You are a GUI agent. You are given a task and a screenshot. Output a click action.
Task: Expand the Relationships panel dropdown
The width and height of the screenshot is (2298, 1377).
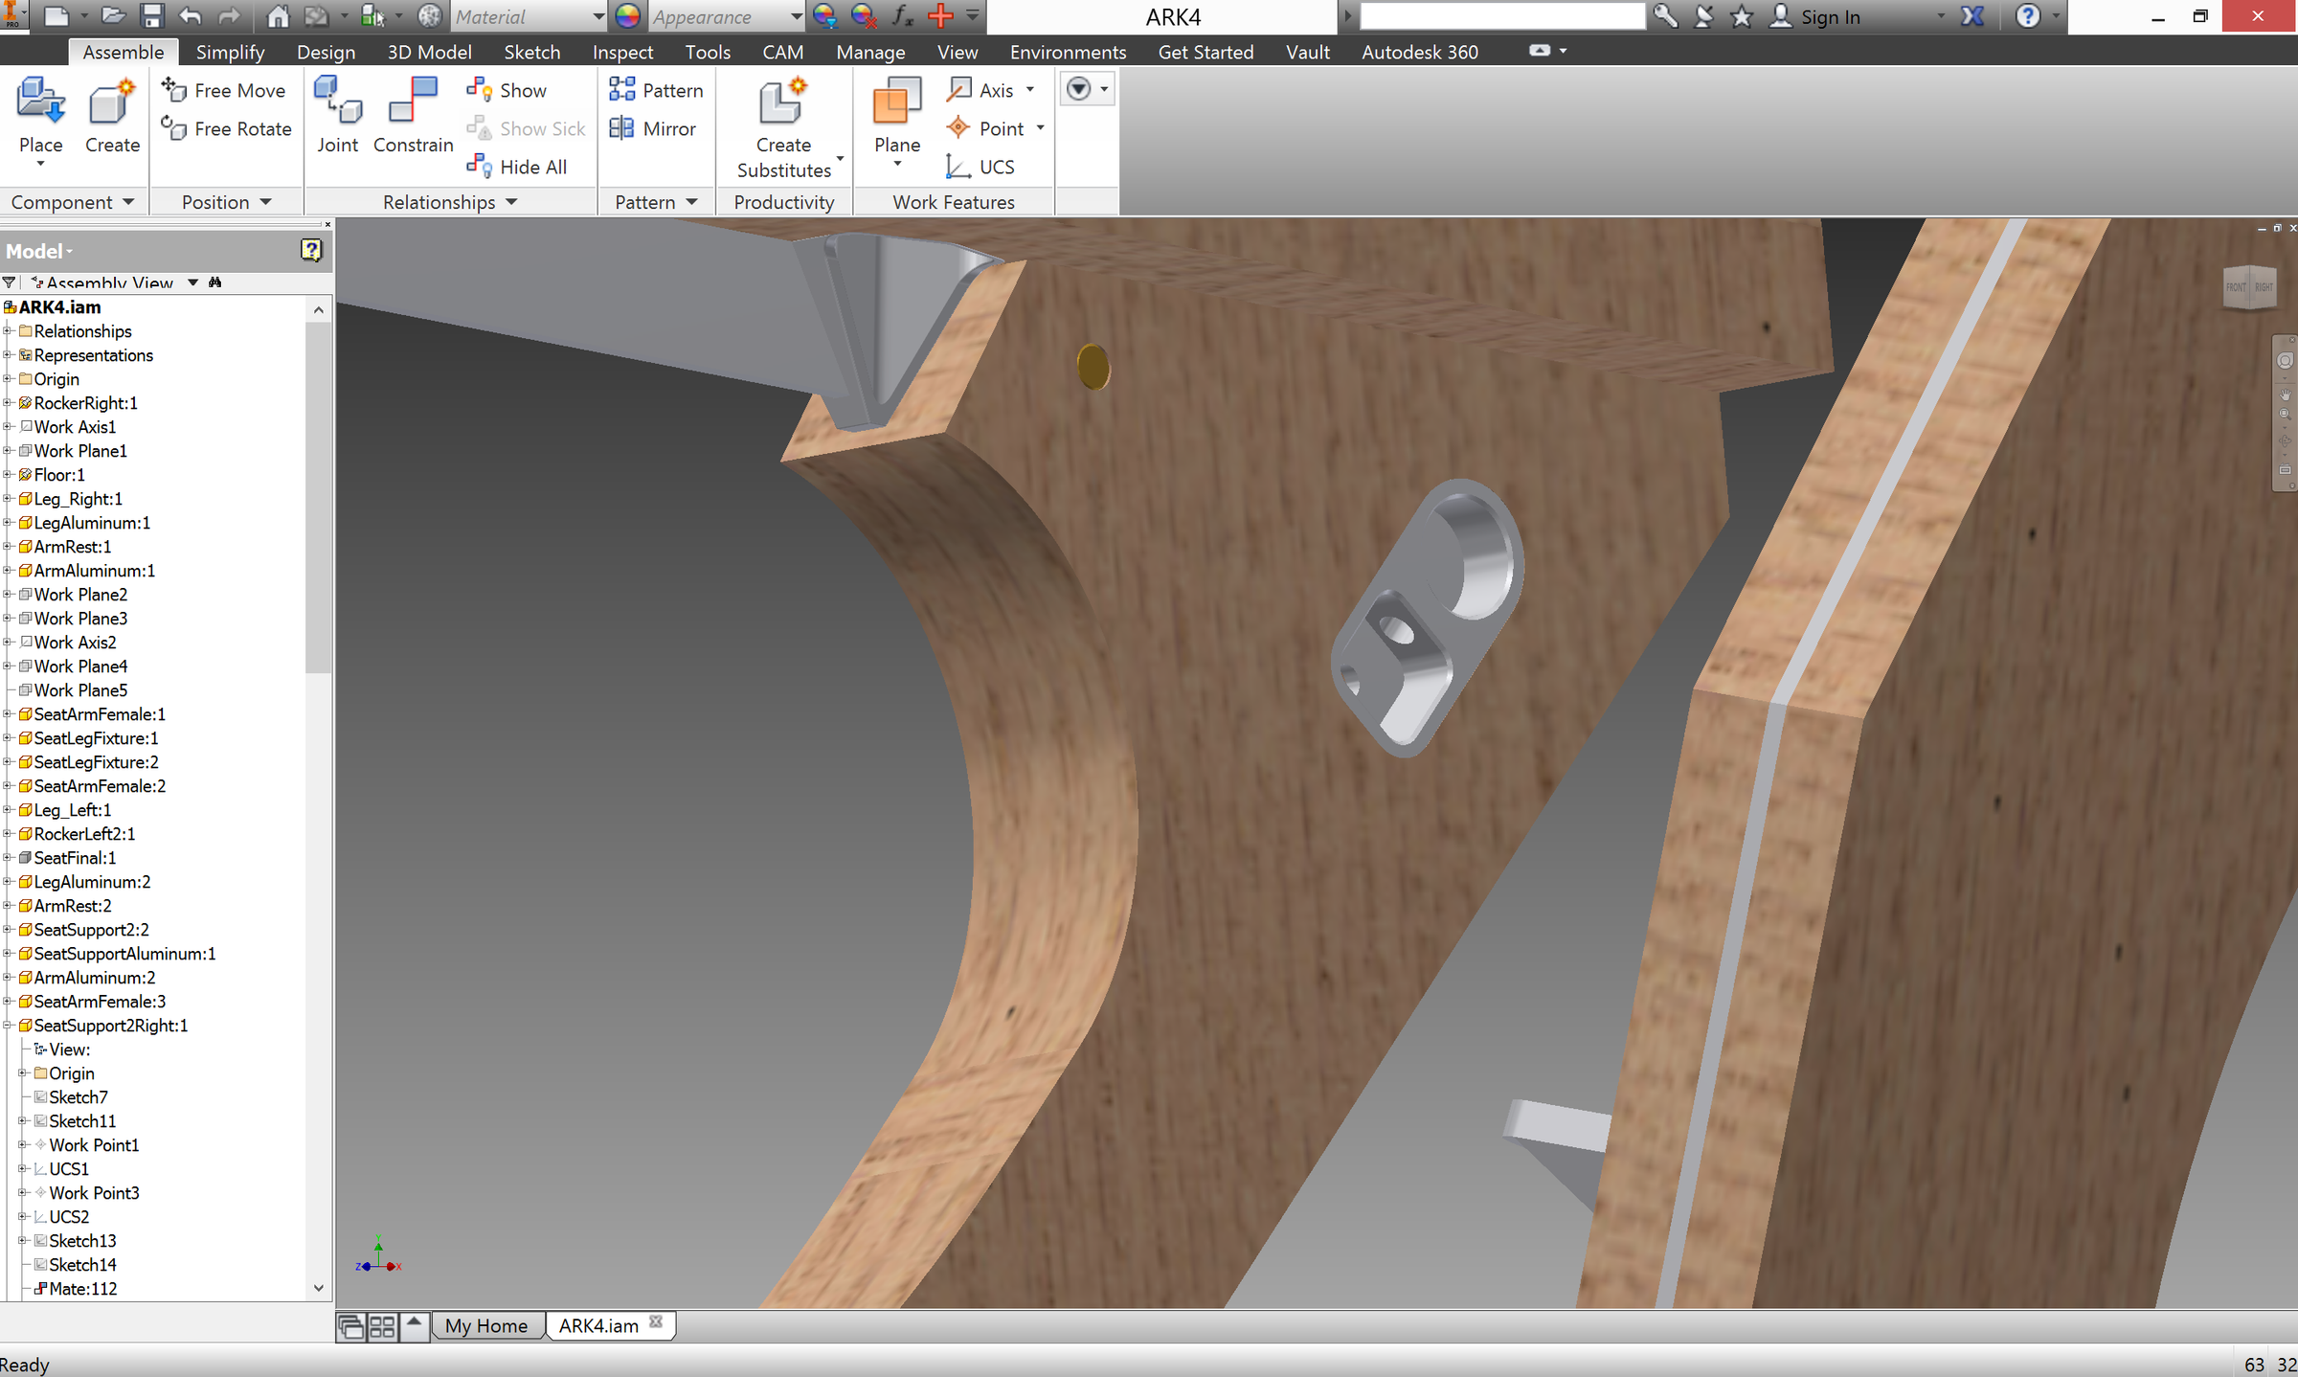511,202
